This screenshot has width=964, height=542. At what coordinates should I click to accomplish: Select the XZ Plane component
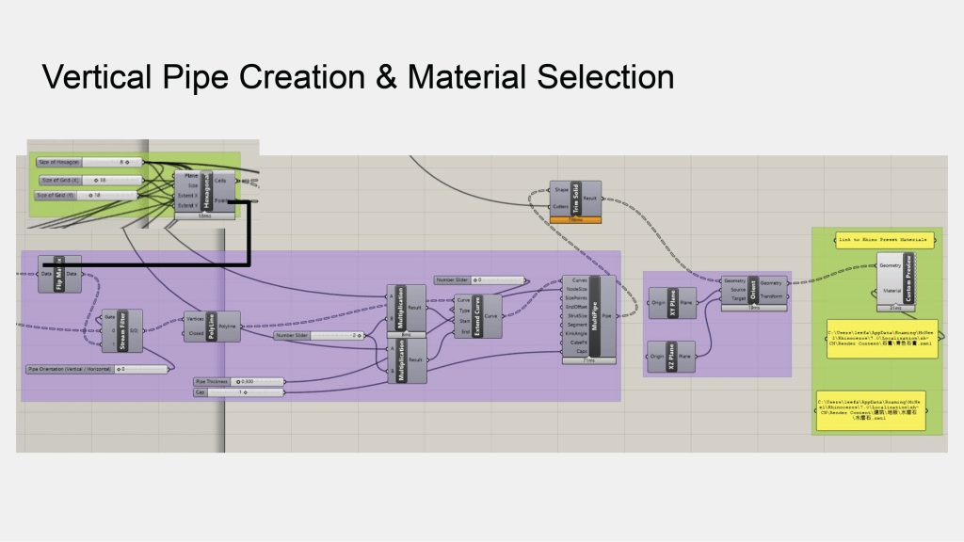point(673,358)
